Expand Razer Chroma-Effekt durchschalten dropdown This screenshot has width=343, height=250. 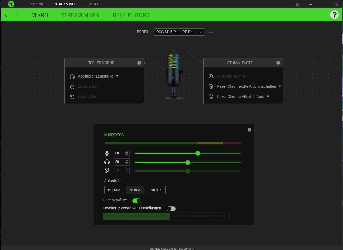[x=280, y=86]
